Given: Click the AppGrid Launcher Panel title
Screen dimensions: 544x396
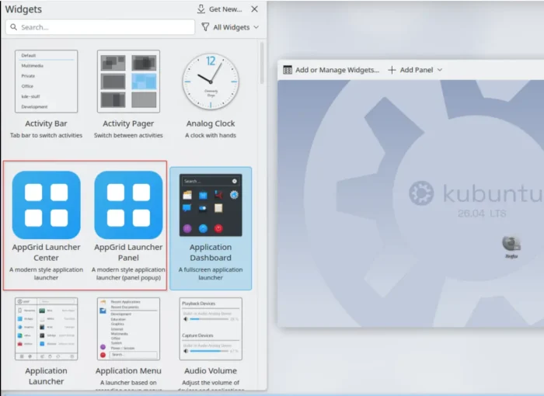Looking at the screenshot, I should pos(128,252).
